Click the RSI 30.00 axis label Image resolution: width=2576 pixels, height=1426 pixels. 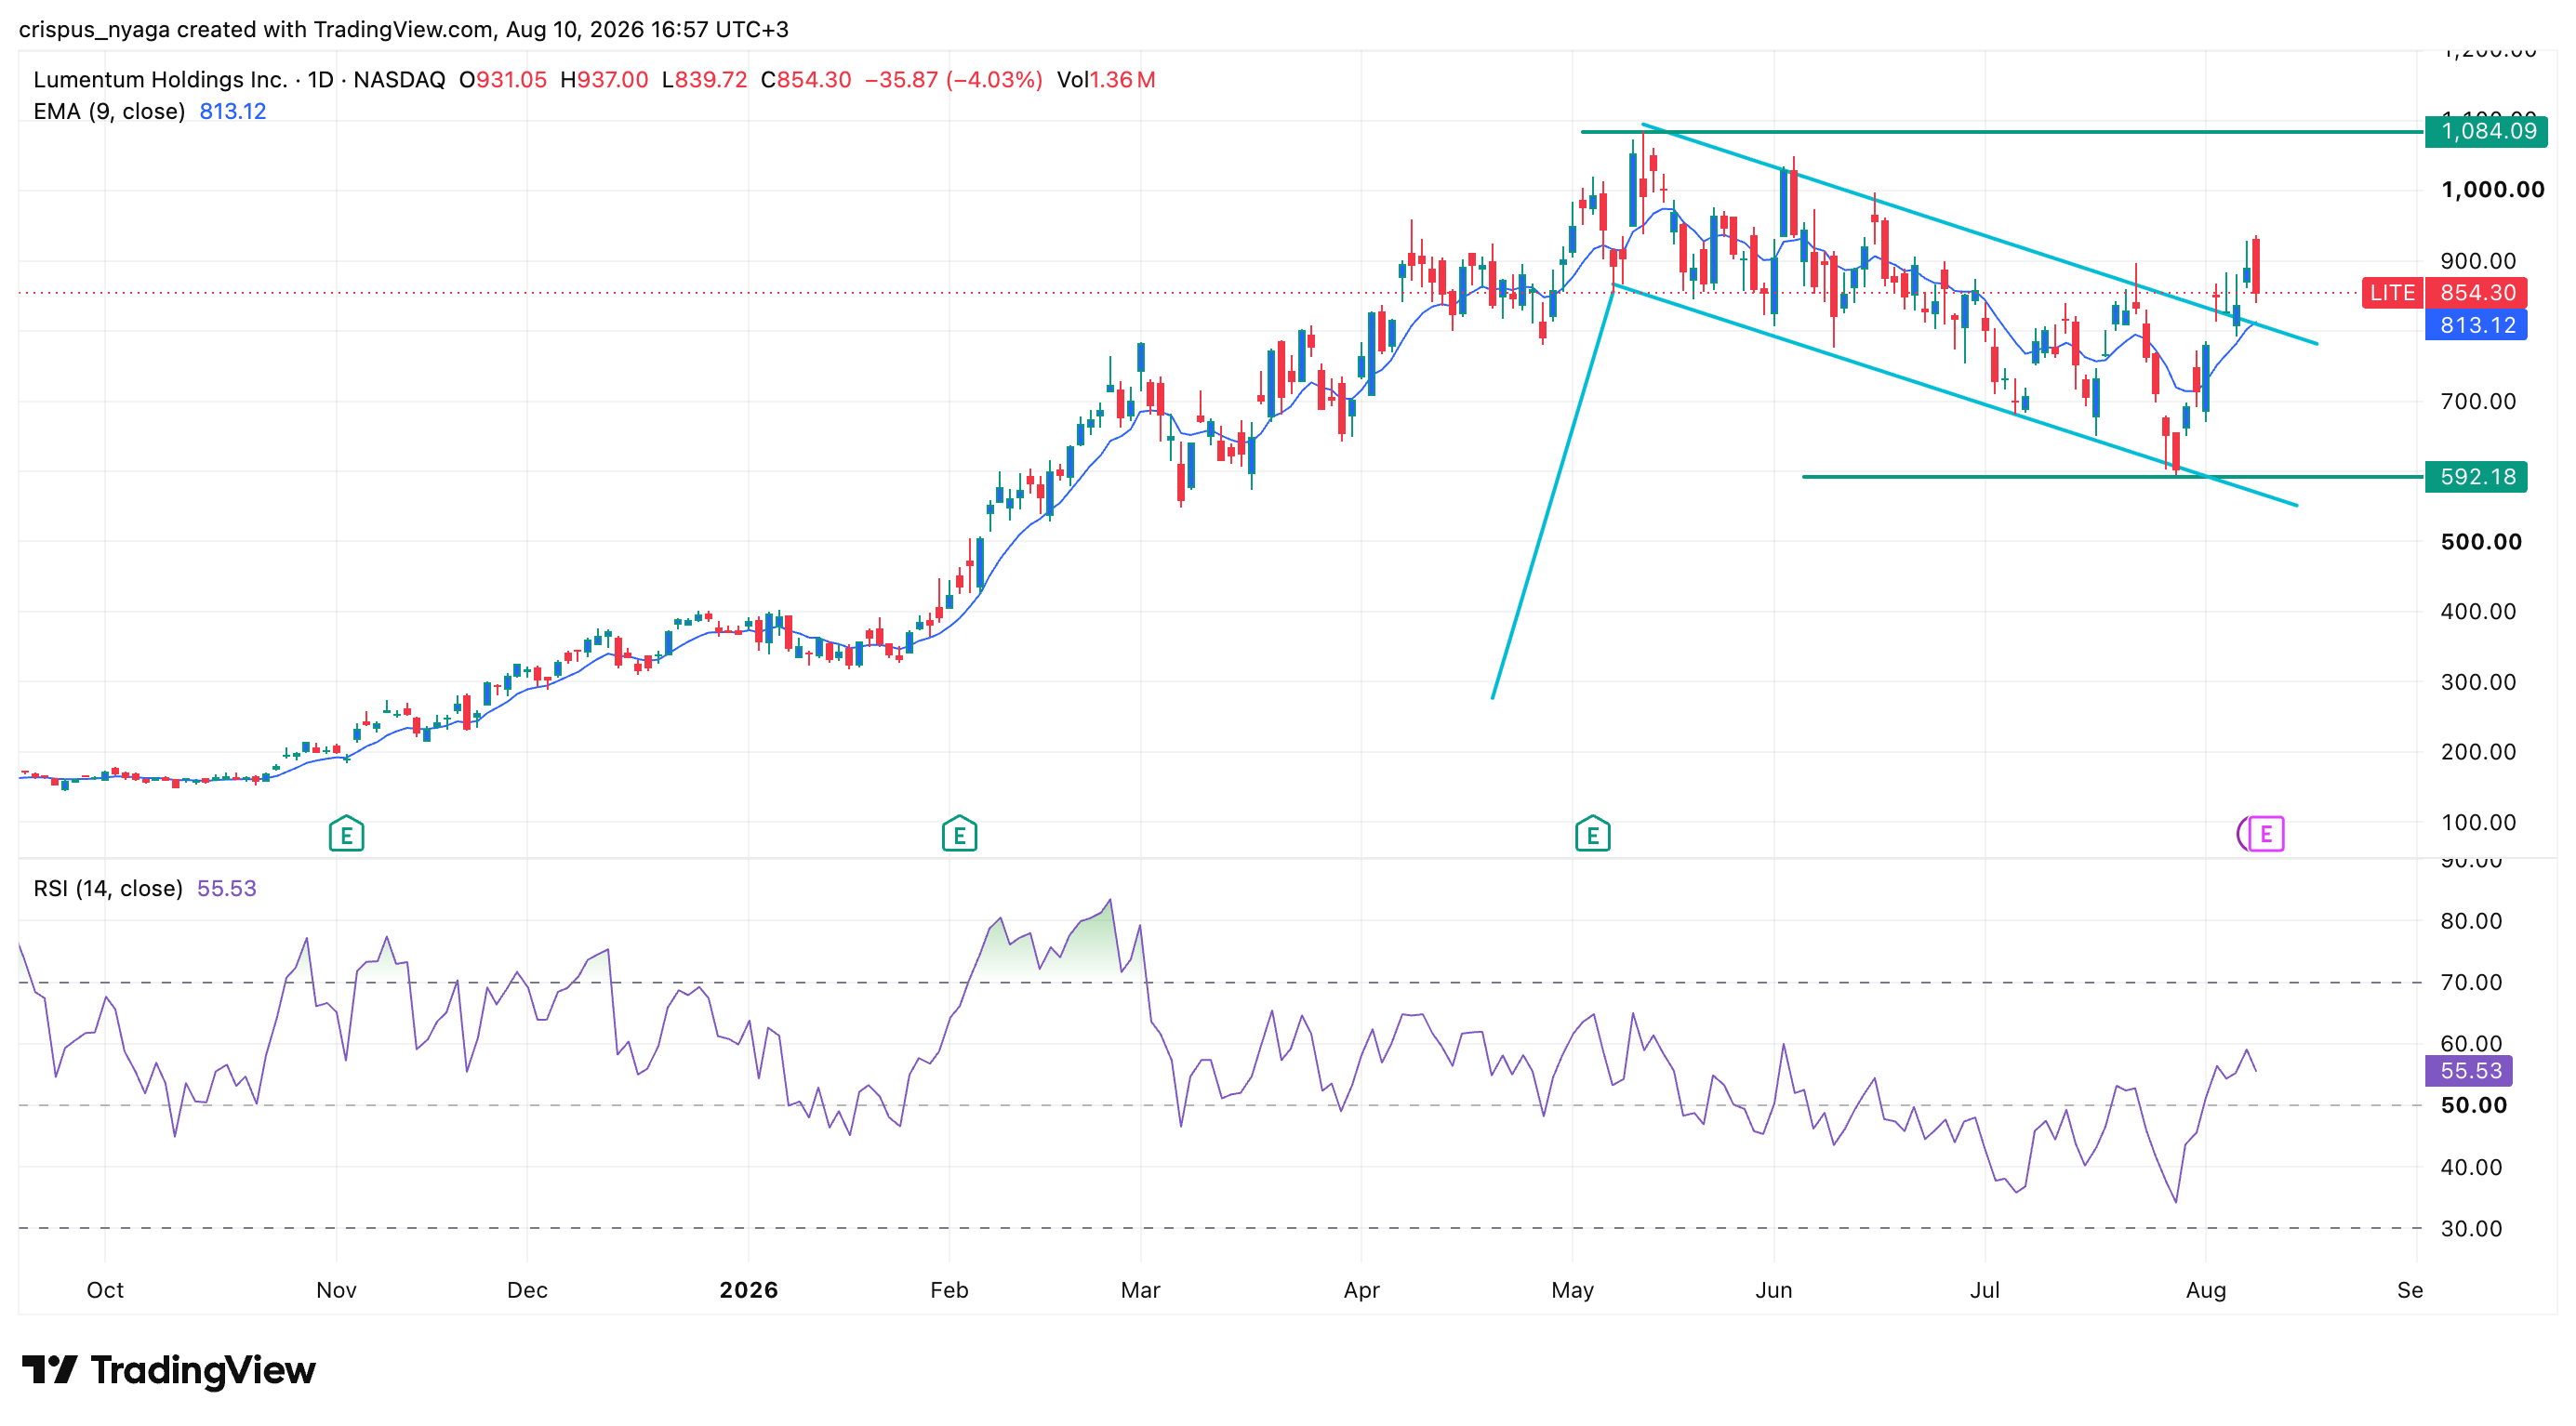point(2471,1229)
